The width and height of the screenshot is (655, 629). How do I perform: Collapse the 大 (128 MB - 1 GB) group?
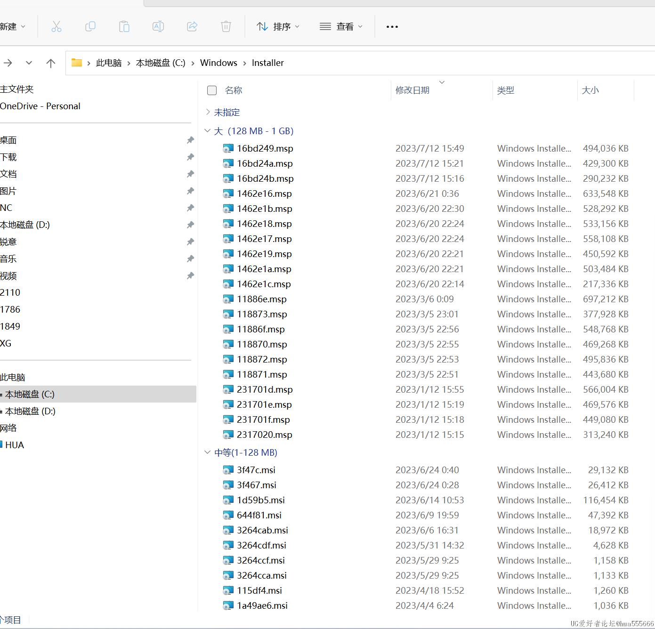point(208,130)
